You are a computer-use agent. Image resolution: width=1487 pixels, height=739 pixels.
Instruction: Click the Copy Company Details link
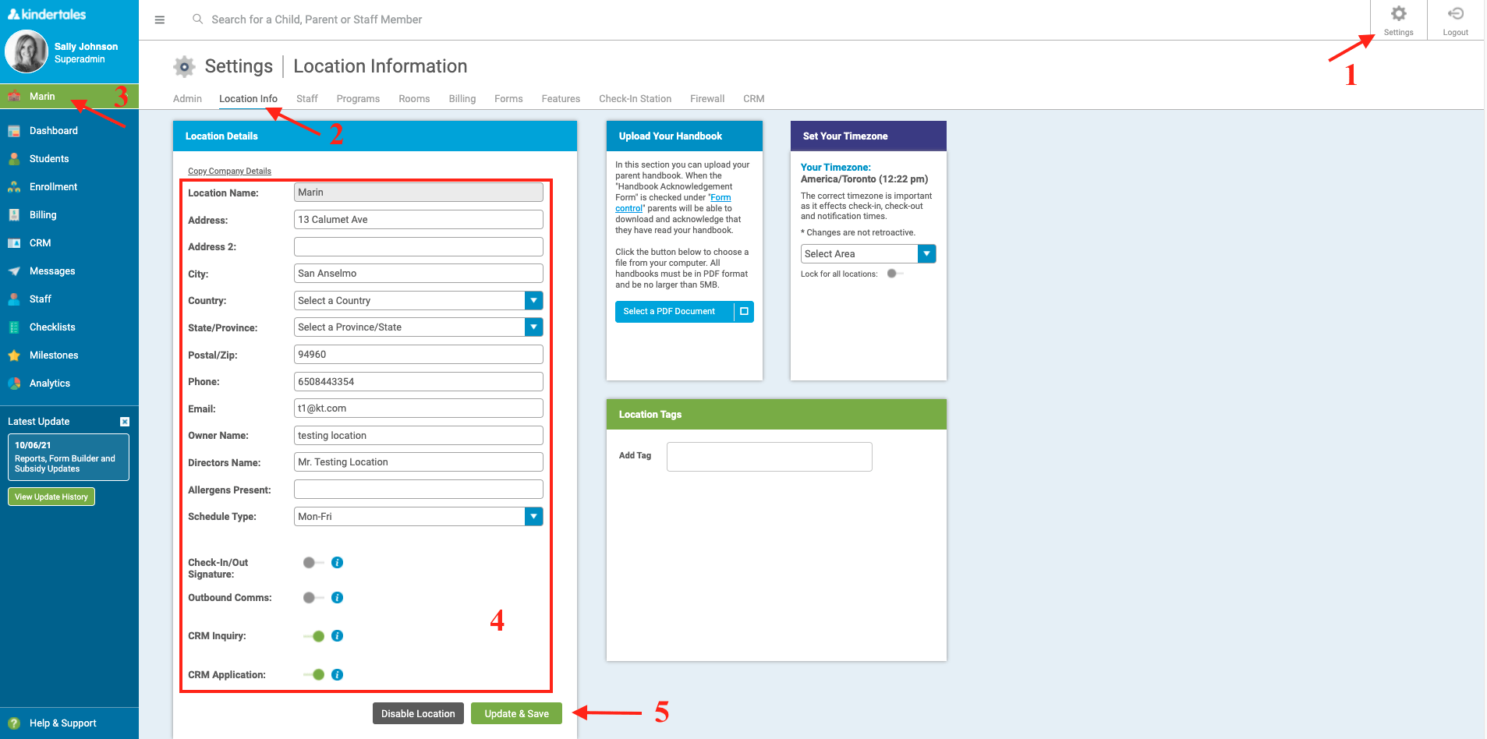pyautogui.click(x=229, y=171)
